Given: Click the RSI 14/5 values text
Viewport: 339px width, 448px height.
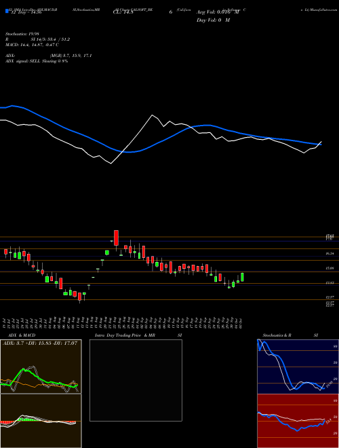Looking at the screenshot, I should 50,39.
